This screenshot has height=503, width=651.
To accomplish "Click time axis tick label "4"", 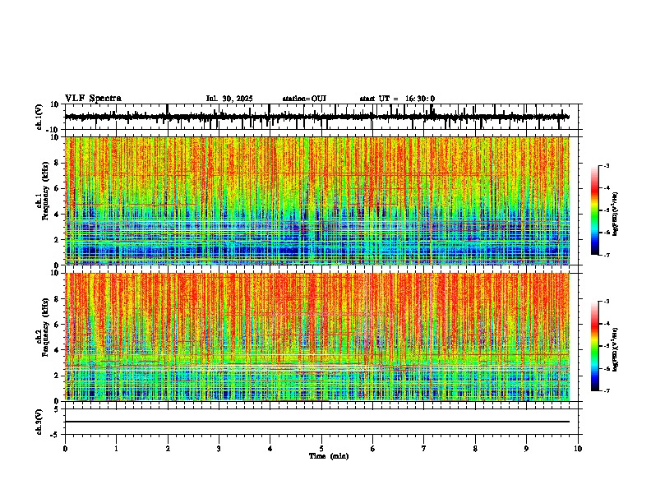I will (x=270, y=449).
